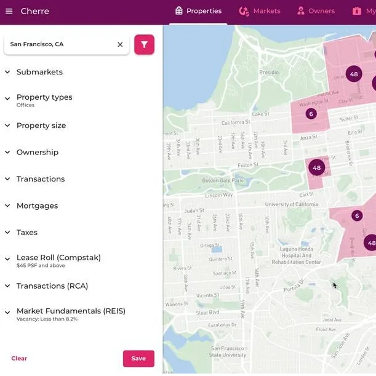Screen dimensions: 376x376
Task: Click the Markets dollar icon
Action: (244, 11)
